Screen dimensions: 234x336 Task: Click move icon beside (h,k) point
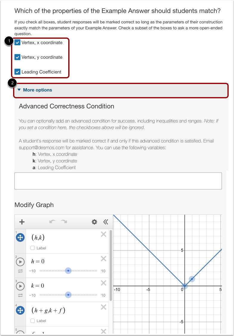[x=20, y=237]
